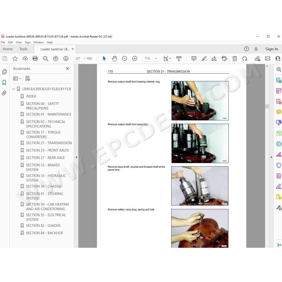This screenshot has width=282, height=282.
Task: Zoom out with minus icon
Action: click(124, 58)
